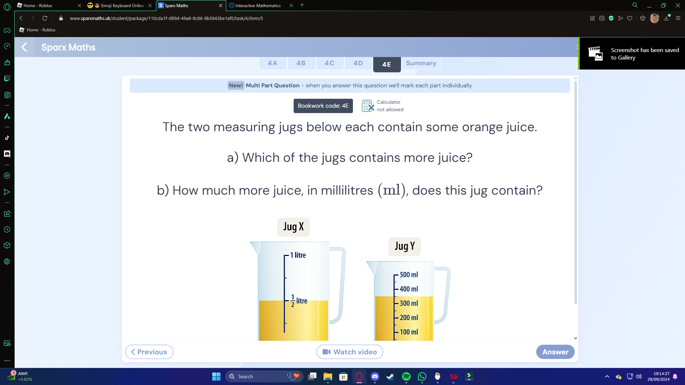
Task: Open the sidebar Settings gear icon
Action: pyautogui.click(x=7, y=261)
